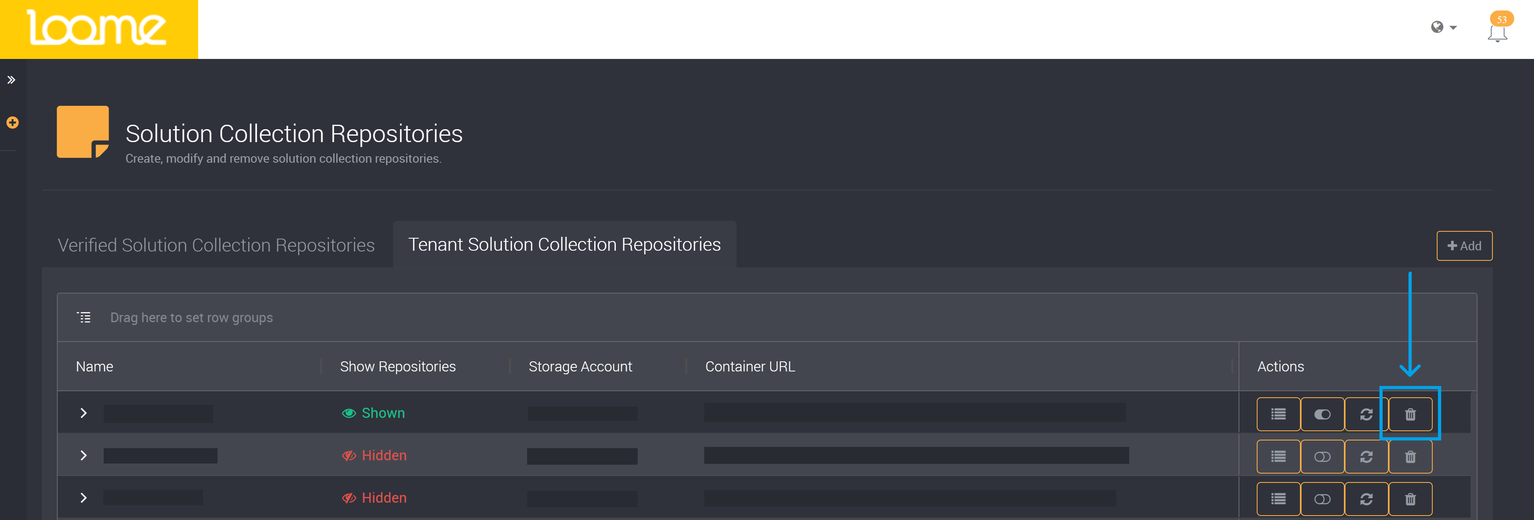This screenshot has width=1534, height=520.
Task: Click the Shown status text
Action: click(383, 413)
